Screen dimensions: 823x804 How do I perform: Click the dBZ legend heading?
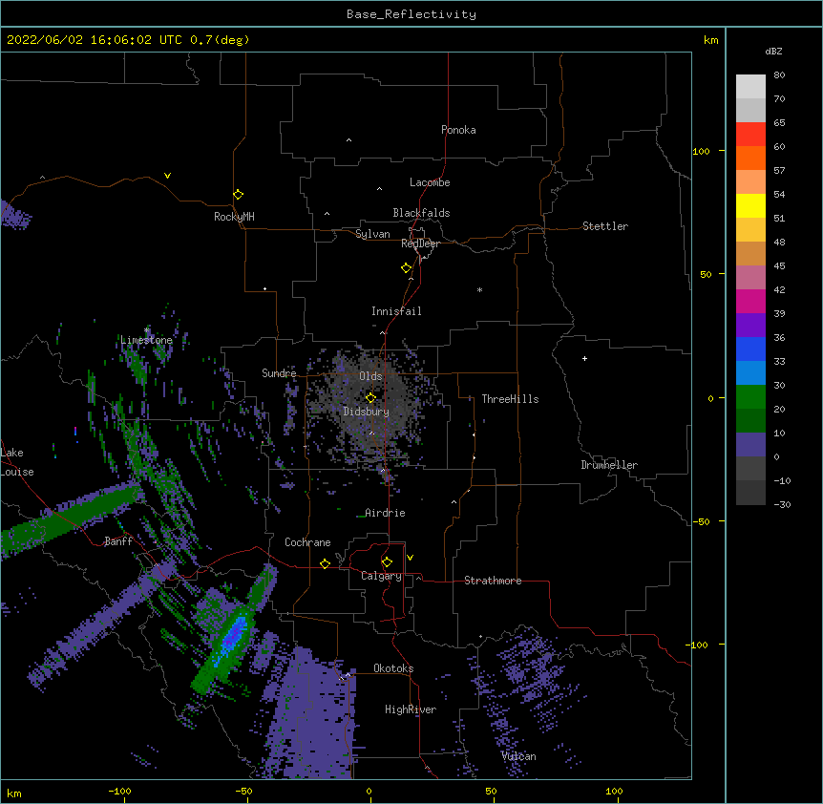click(773, 51)
